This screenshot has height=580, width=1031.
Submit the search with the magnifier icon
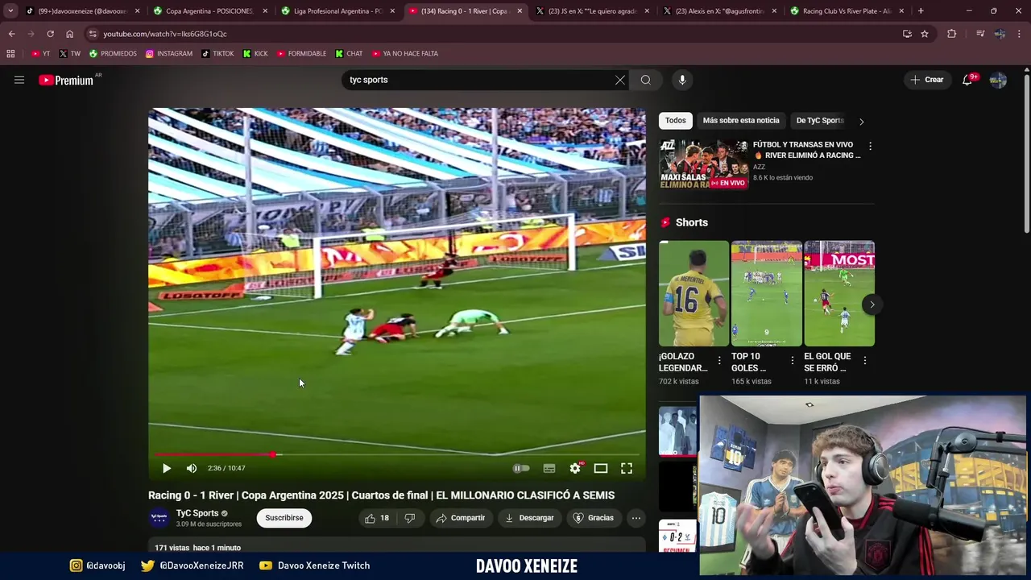646,80
